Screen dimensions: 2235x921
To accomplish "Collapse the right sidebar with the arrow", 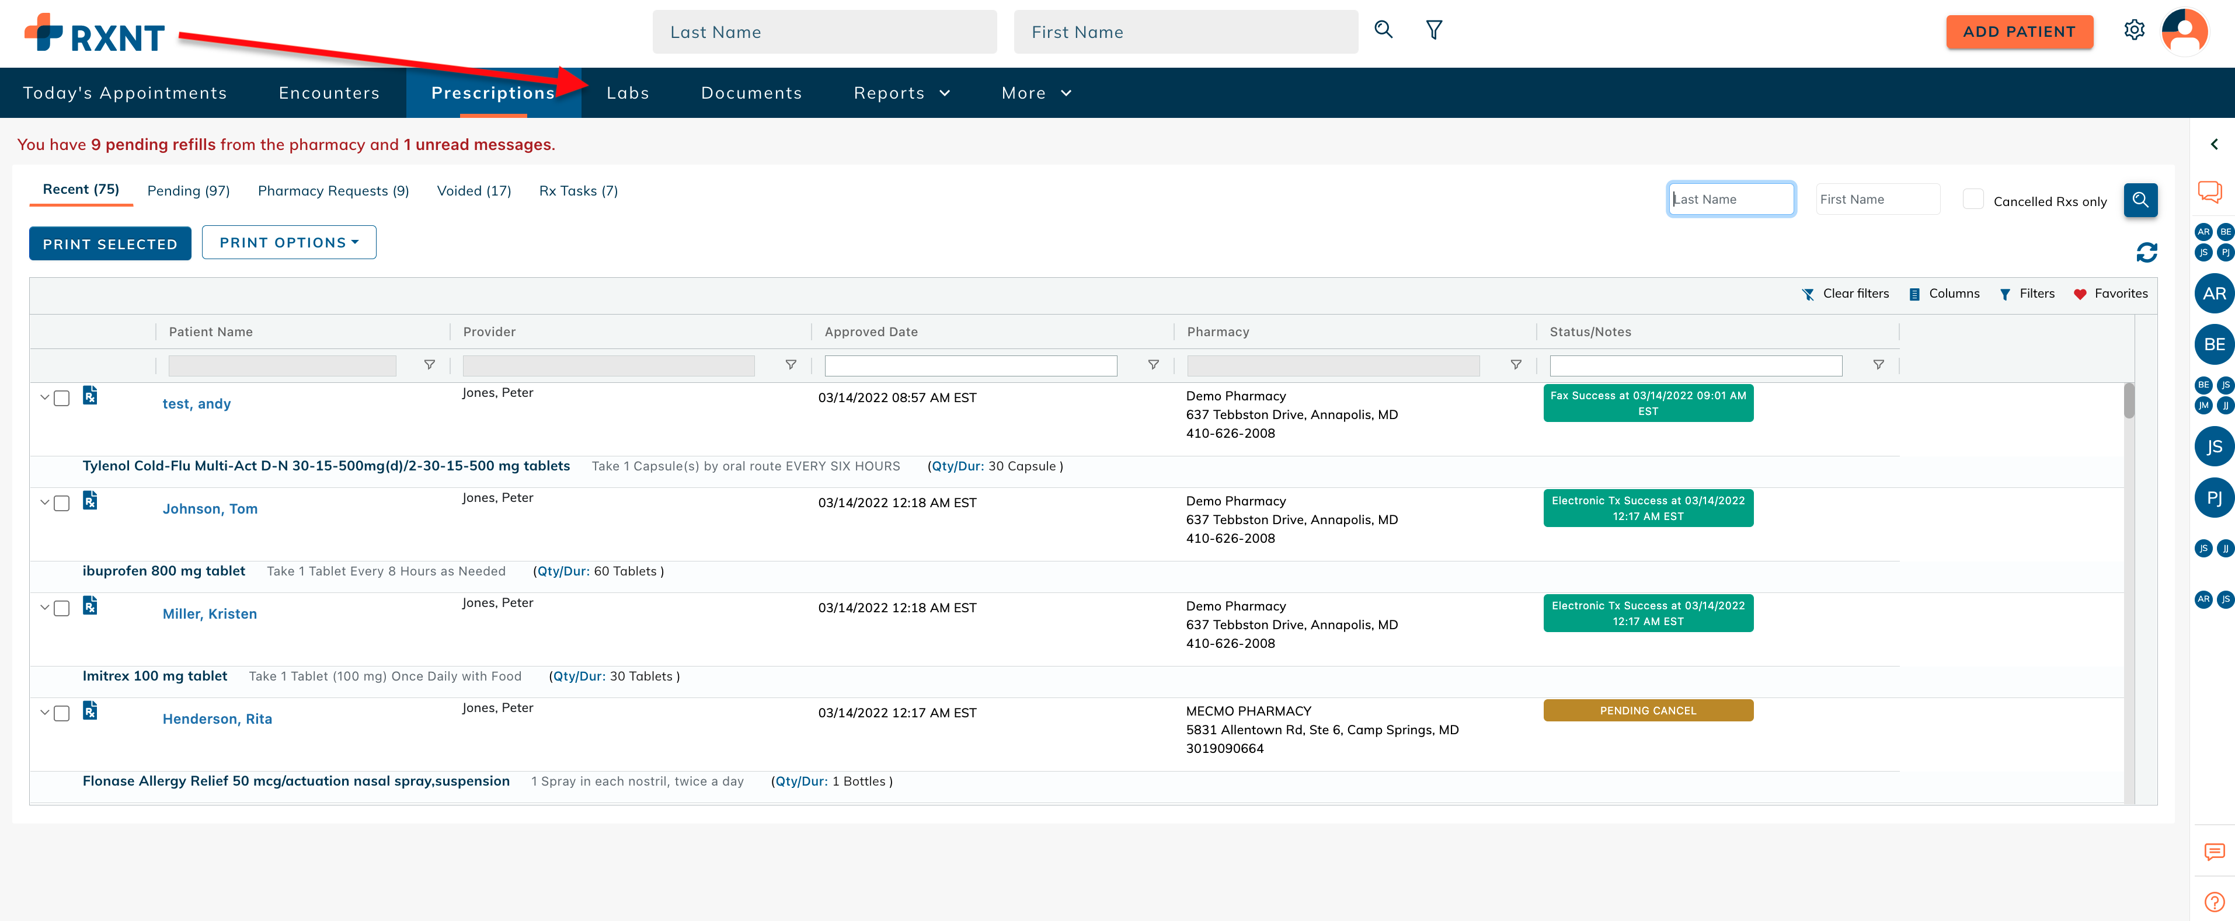I will pos(2213,145).
